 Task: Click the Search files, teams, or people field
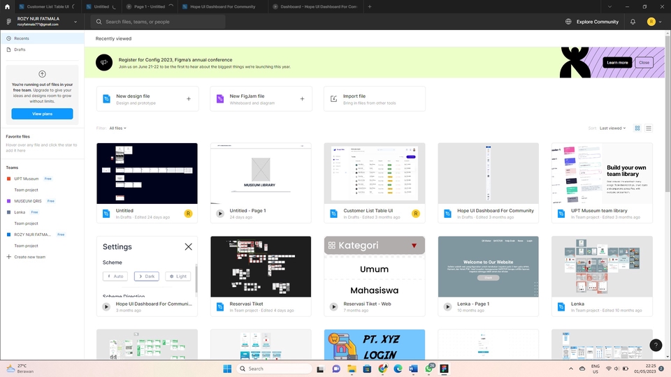pos(158,22)
